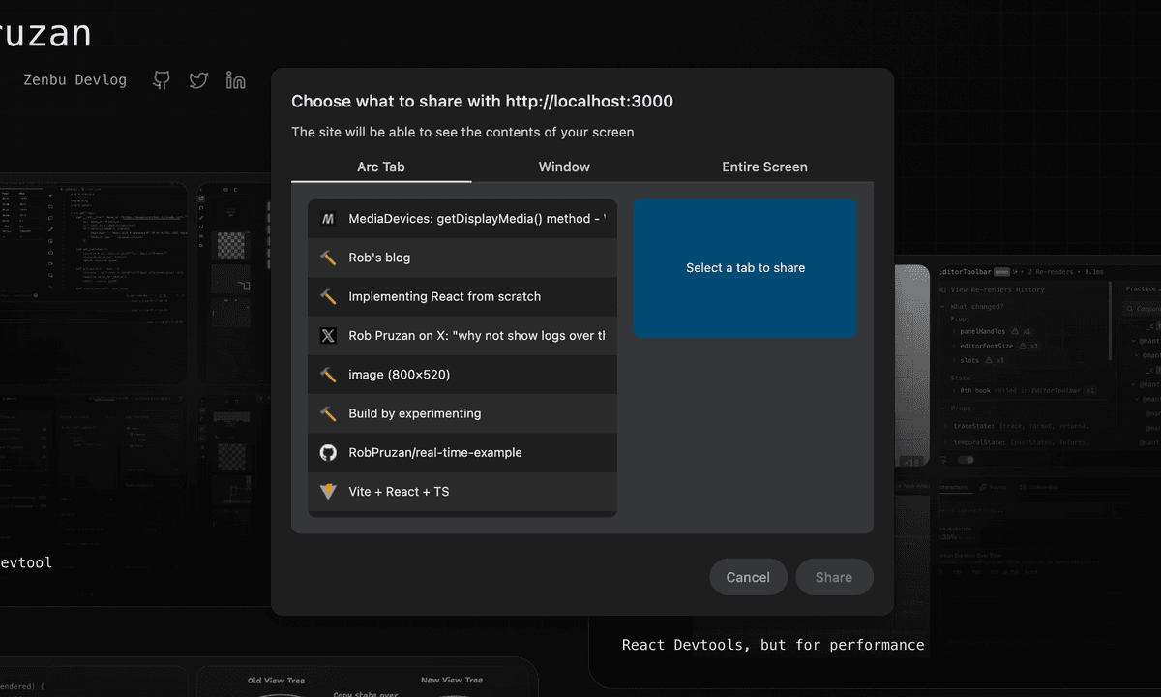Click GitHub icon beside RobPruzan/real-time-example
Viewport: 1161px width, 697px height.
(x=328, y=452)
